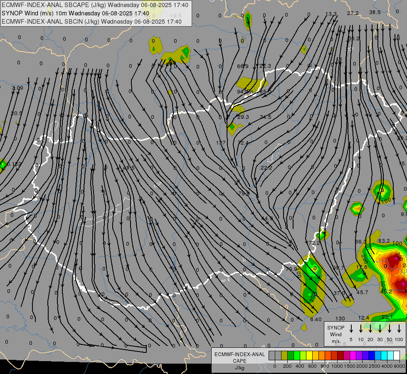Click the 72.4 value on the map
This screenshot has width=407, height=374.
pos(243,143)
